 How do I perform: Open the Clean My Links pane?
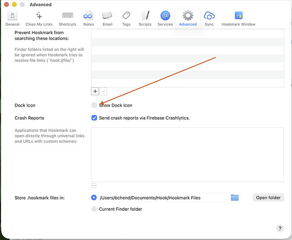point(39,19)
